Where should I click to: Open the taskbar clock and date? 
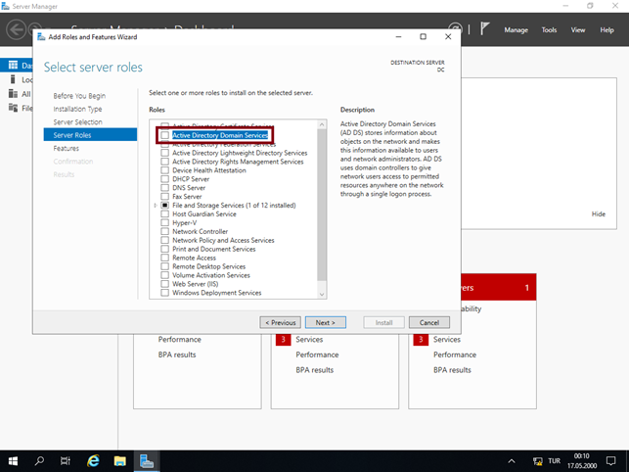pos(582,461)
